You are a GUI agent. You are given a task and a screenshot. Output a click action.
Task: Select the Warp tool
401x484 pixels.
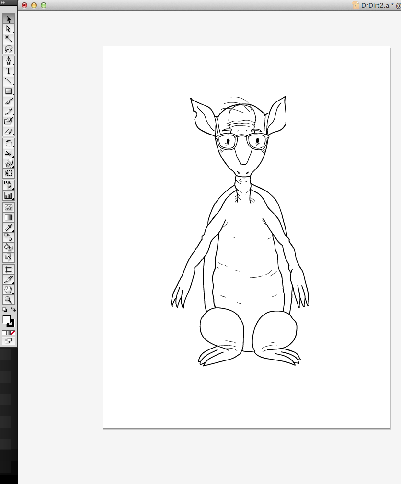[8, 163]
